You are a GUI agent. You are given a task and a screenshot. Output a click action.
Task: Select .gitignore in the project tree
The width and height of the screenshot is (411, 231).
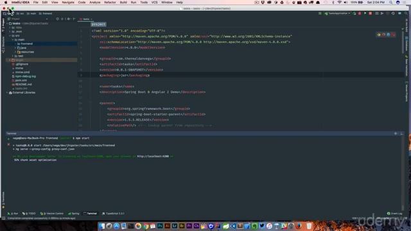tap(20, 64)
